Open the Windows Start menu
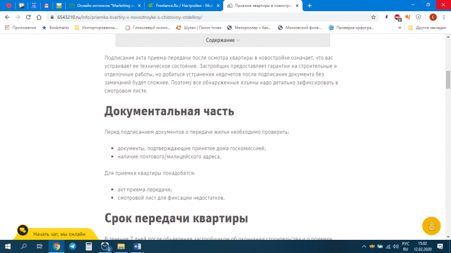Image resolution: width=451 pixels, height=253 pixels. 8,246
